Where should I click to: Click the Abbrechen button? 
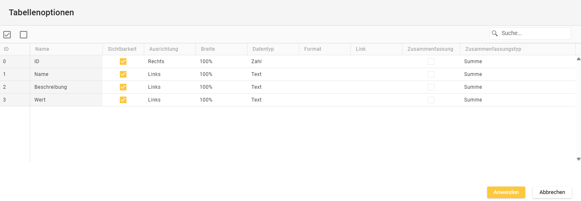[552, 192]
